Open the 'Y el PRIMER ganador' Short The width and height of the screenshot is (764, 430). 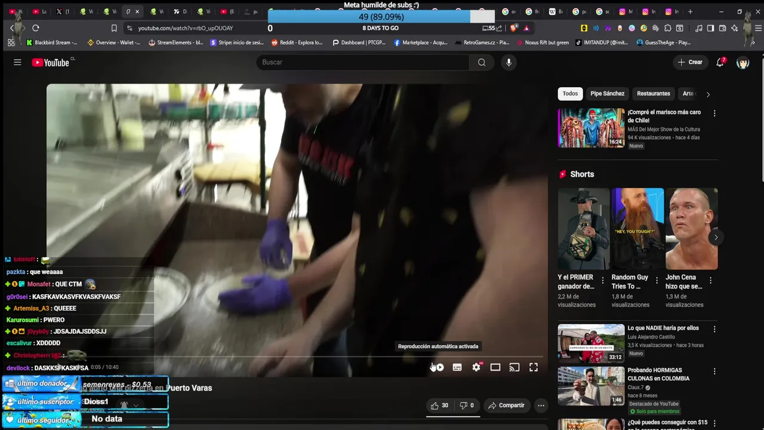tap(583, 229)
